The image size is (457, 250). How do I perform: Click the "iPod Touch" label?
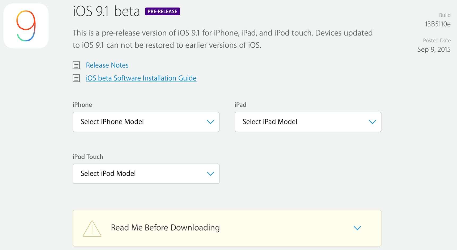pos(88,157)
